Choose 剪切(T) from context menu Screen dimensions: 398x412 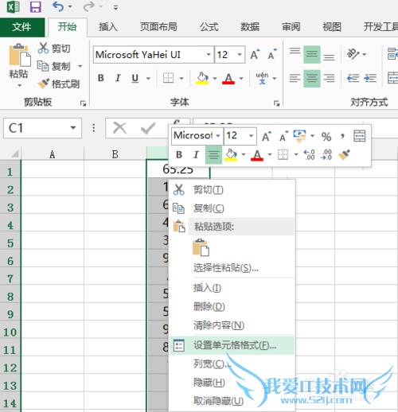click(x=232, y=189)
